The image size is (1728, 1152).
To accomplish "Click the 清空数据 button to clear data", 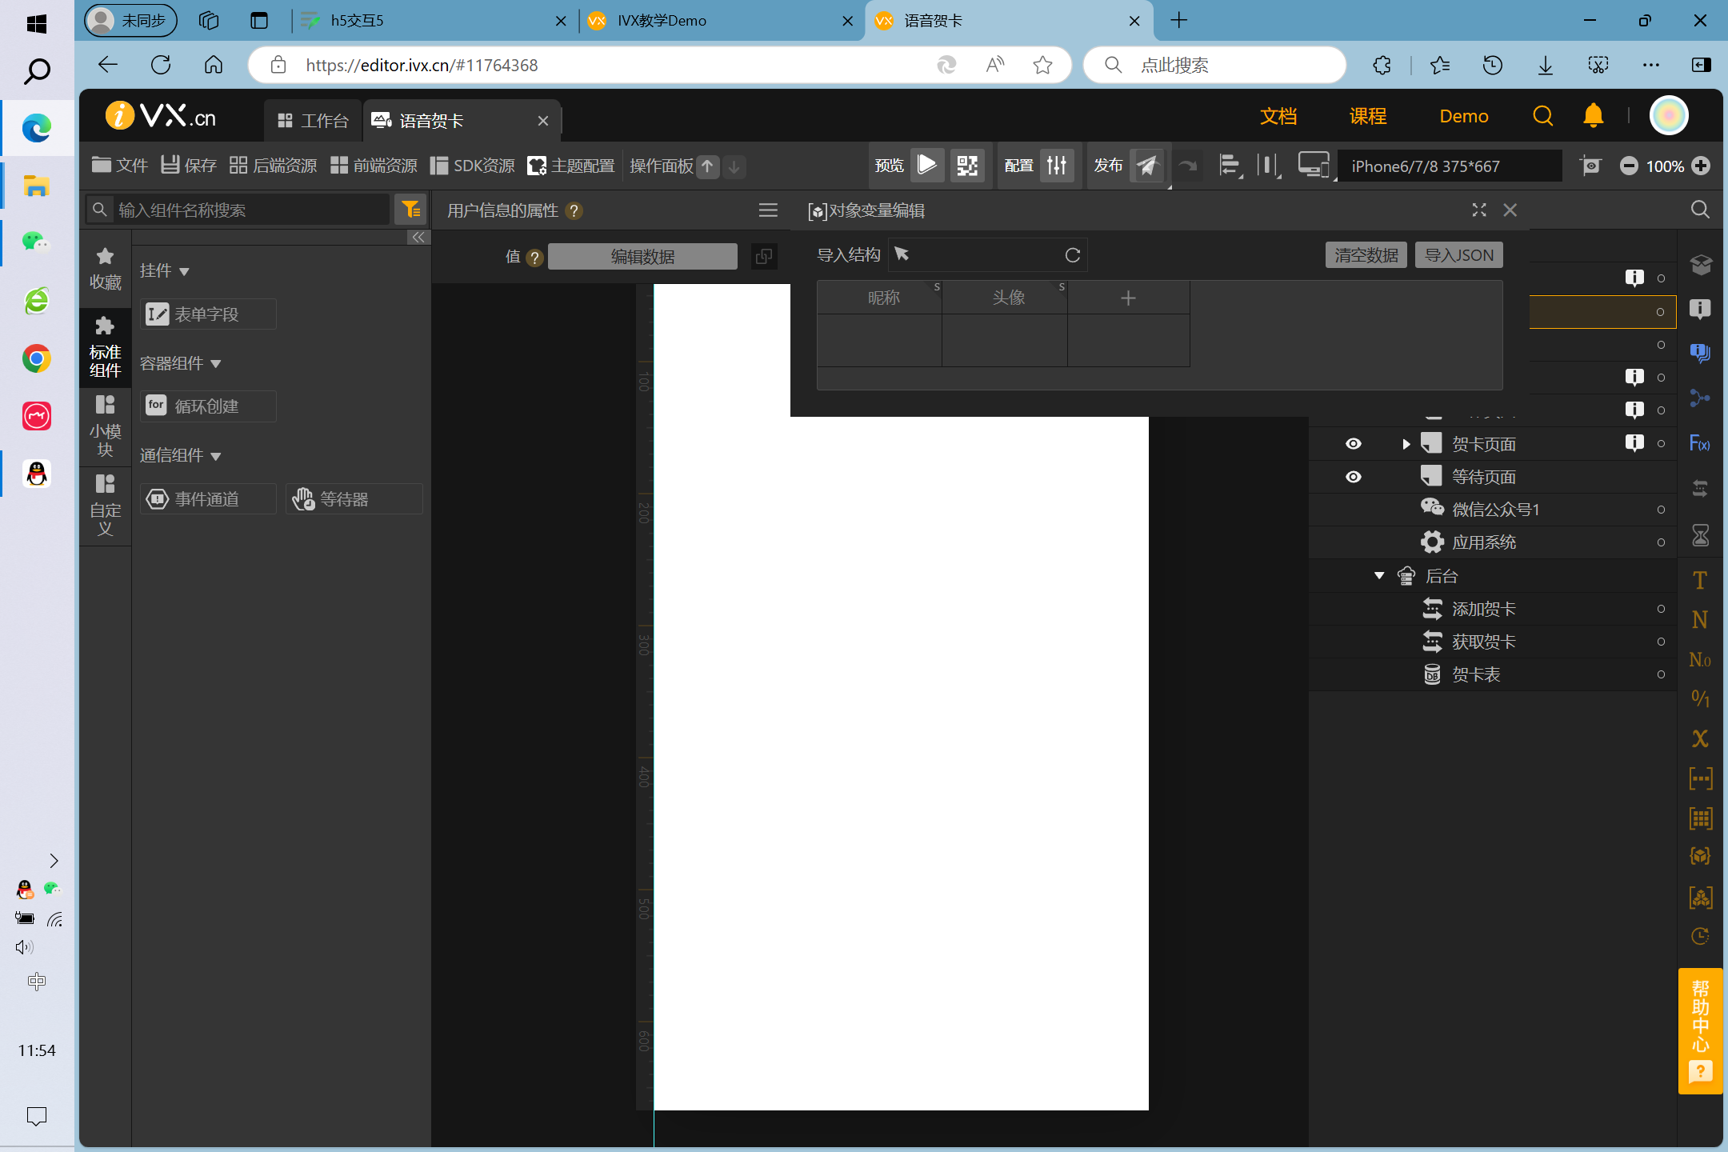I will click(x=1366, y=254).
